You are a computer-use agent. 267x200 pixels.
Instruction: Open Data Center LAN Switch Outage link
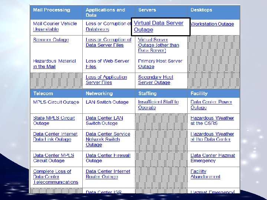tap(104, 121)
